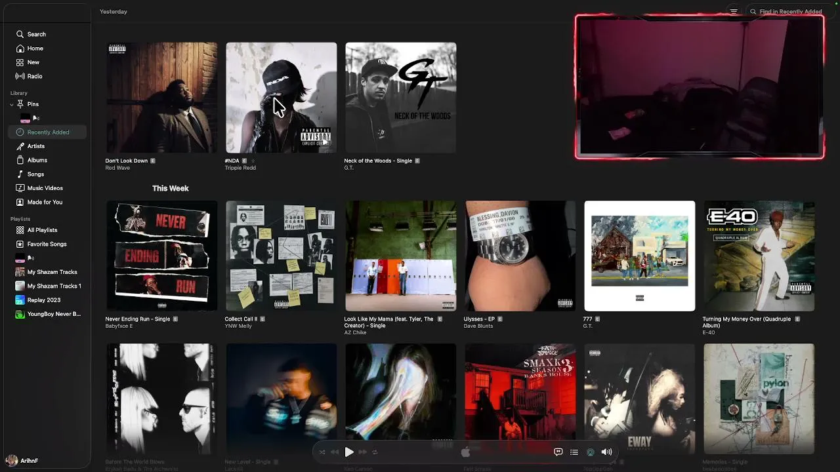
Task: Open the New Level single cover
Action: (x=282, y=399)
